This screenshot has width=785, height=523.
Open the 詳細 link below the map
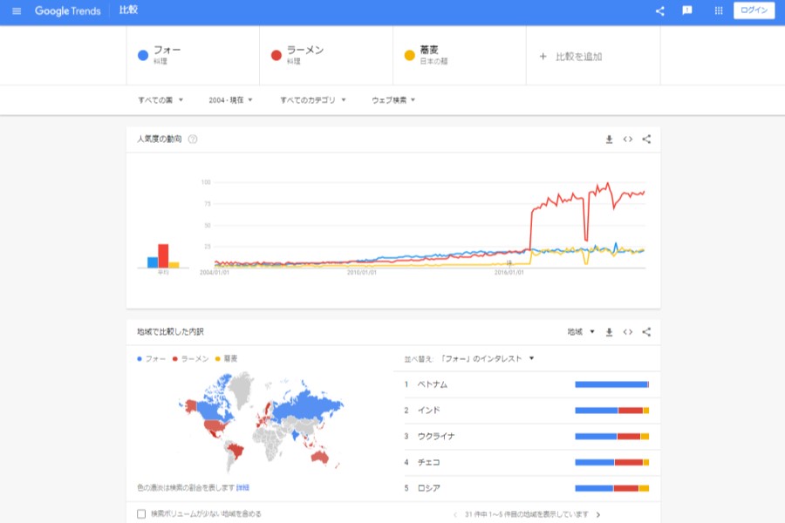[x=243, y=487]
